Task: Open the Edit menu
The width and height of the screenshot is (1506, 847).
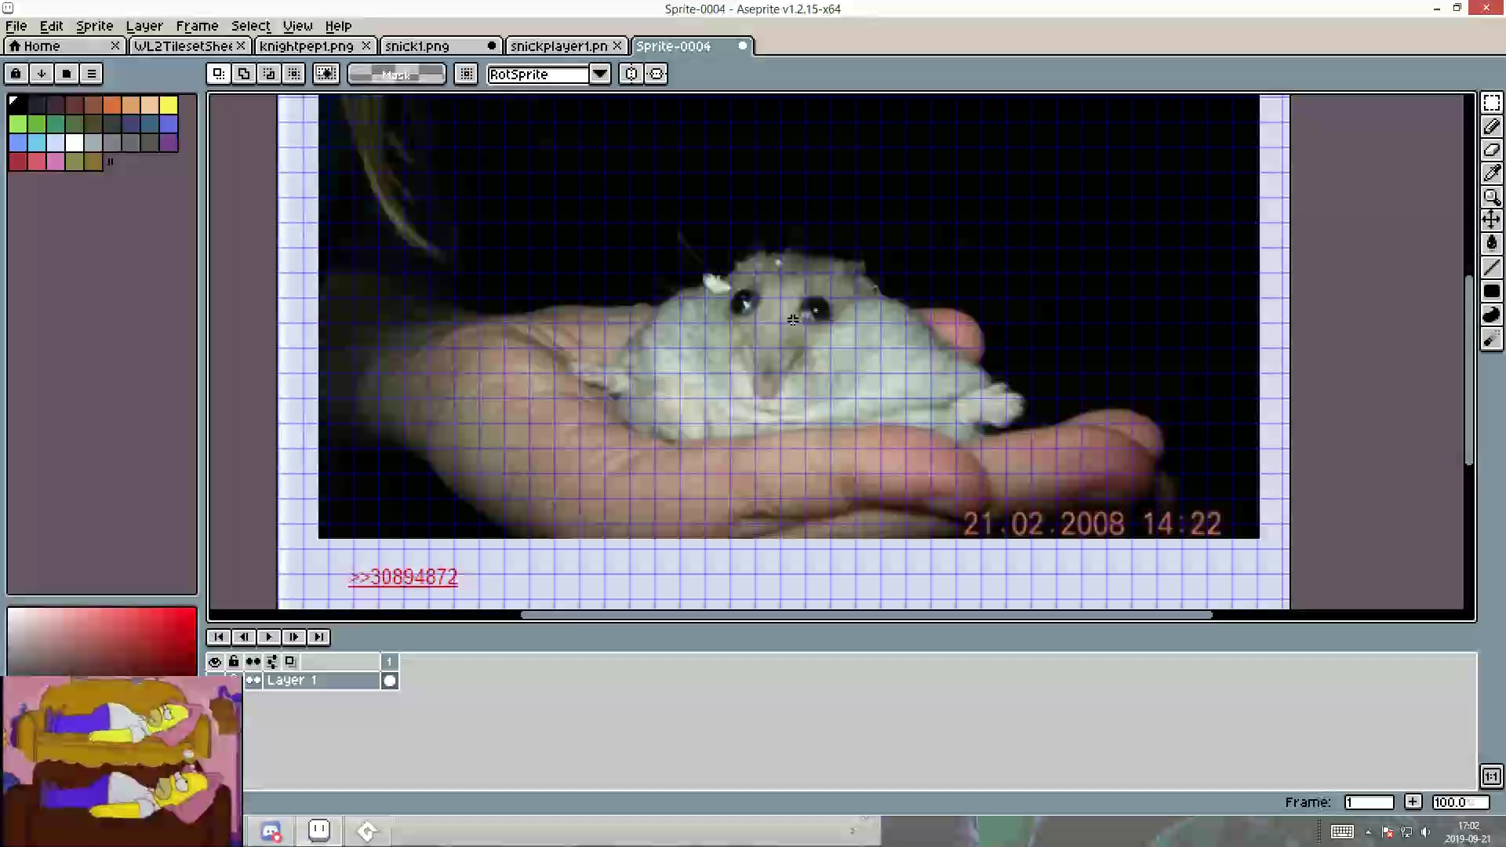Action: point(51,26)
